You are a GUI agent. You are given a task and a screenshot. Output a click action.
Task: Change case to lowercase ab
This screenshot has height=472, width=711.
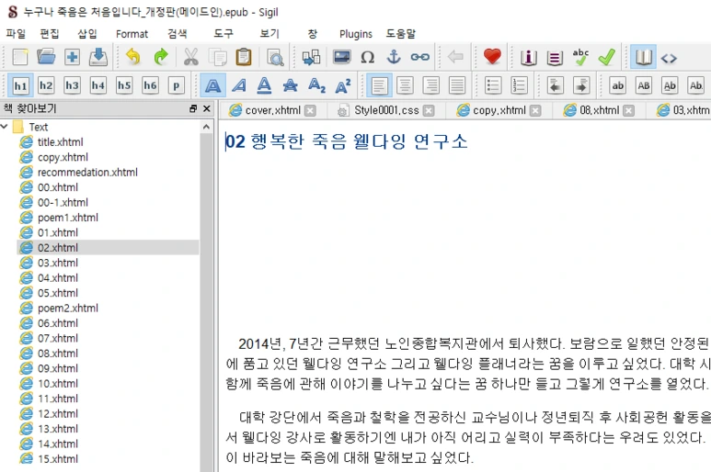(x=617, y=85)
